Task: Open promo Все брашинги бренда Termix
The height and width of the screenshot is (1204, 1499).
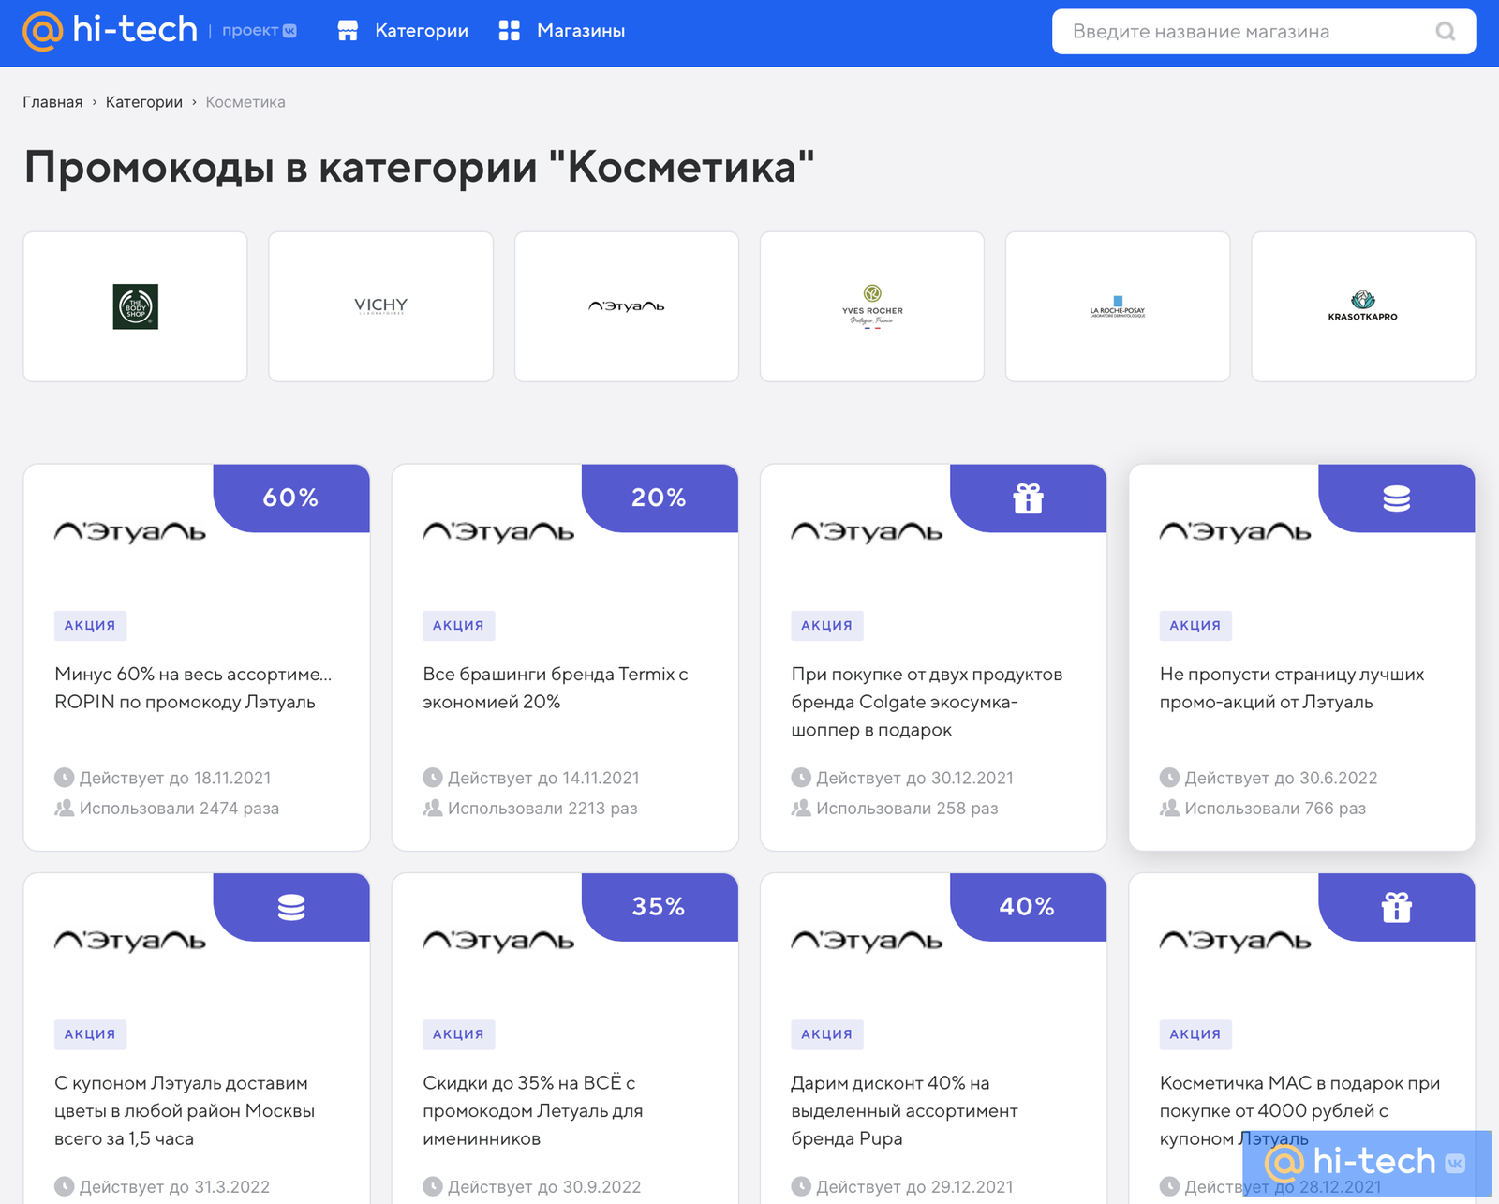Action: point(555,688)
